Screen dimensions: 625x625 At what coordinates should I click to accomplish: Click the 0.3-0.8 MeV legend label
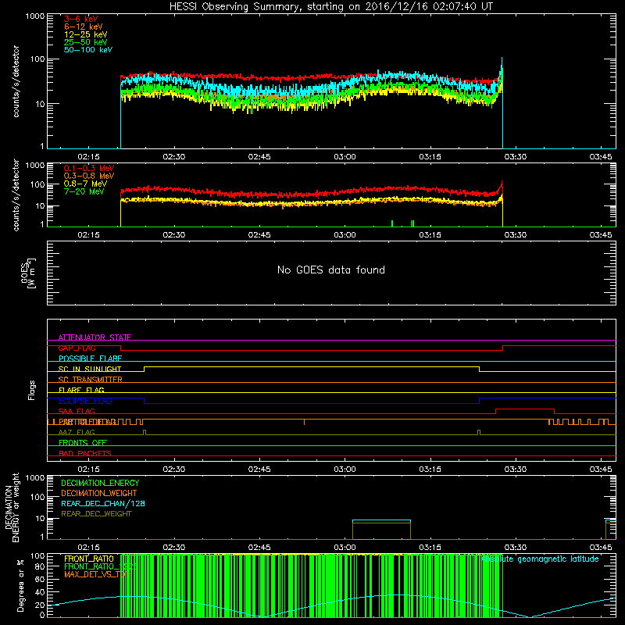(89, 176)
